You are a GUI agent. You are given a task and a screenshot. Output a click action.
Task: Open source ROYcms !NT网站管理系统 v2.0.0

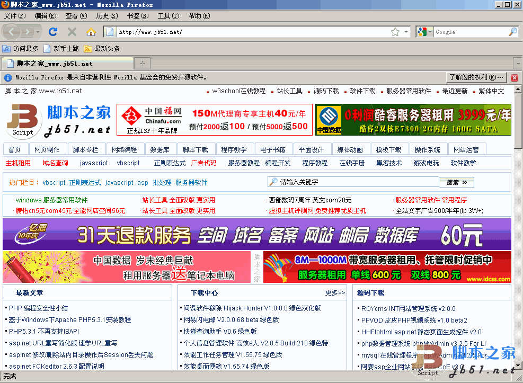(408, 309)
